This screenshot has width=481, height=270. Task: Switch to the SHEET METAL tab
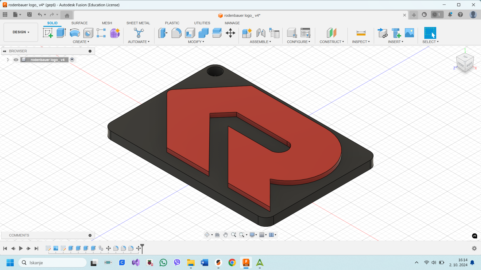click(138, 23)
